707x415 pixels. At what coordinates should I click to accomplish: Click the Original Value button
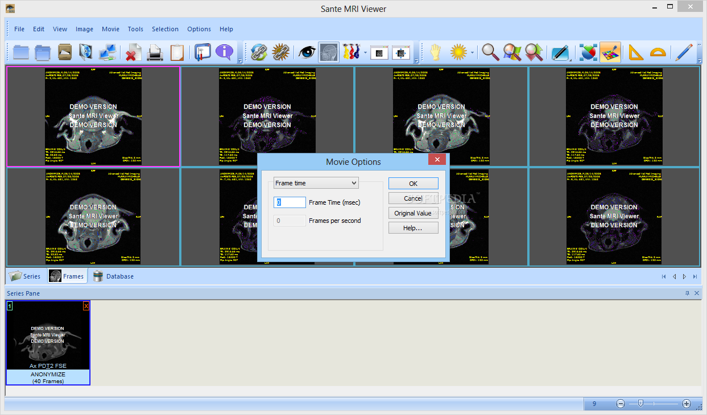414,213
